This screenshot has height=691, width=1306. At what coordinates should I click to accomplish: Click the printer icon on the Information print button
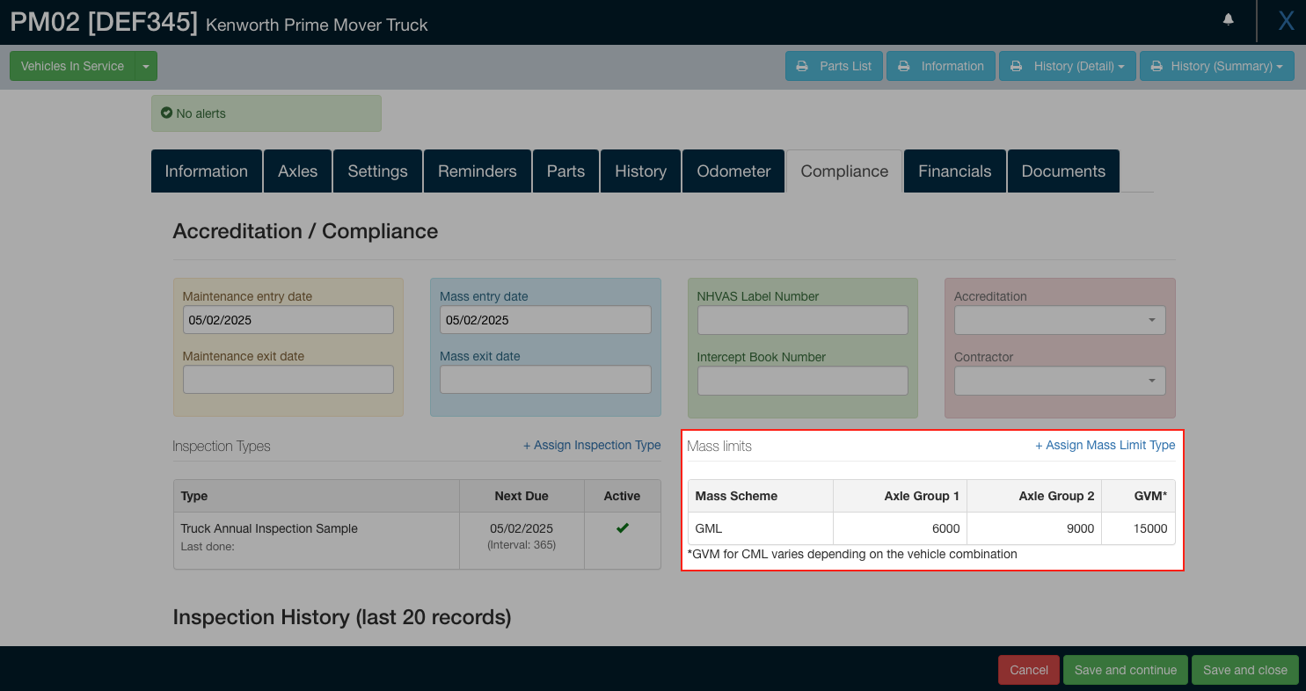click(x=904, y=65)
